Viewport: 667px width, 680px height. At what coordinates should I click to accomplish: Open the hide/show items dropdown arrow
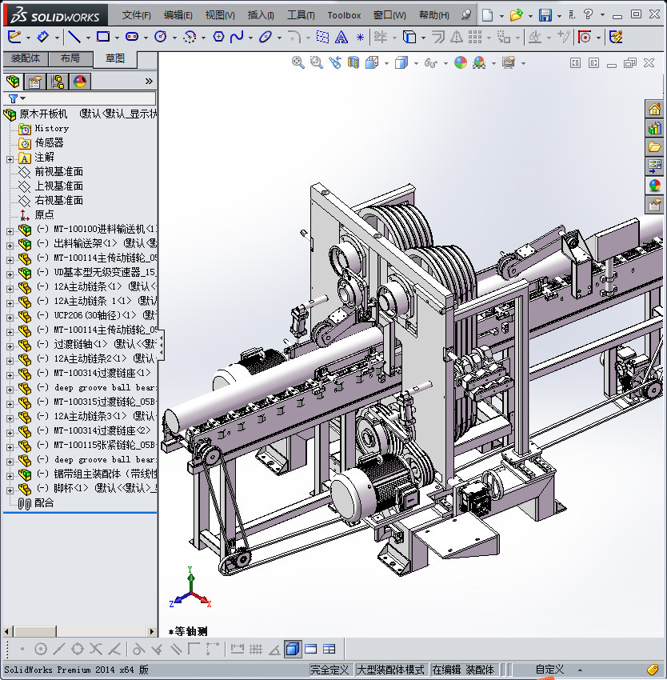(445, 64)
